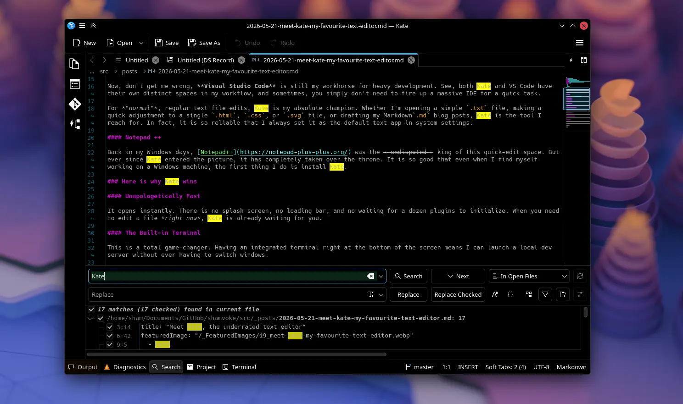The width and height of the screenshot is (683, 404).
Task: Collapse the file path result tree node
Action: (x=90, y=318)
